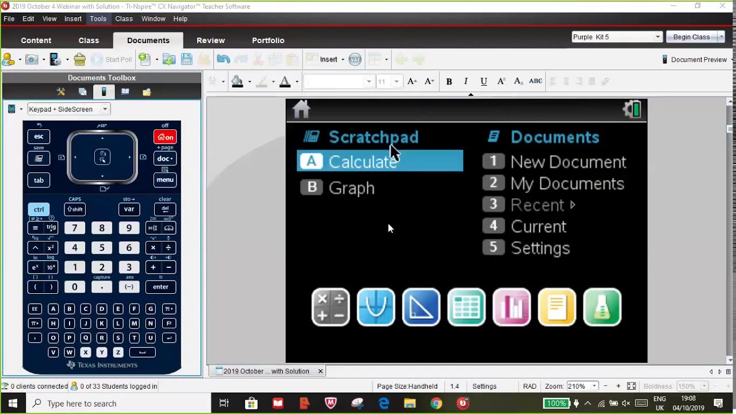Click the Quick Poll clipboard icon
Viewport: 736px width, 414px height.
[80, 59]
